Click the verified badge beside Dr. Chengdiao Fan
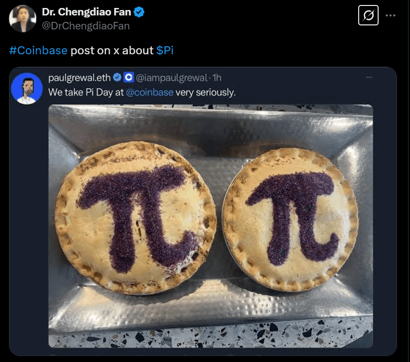The image size is (410, 362). (139, 12)
